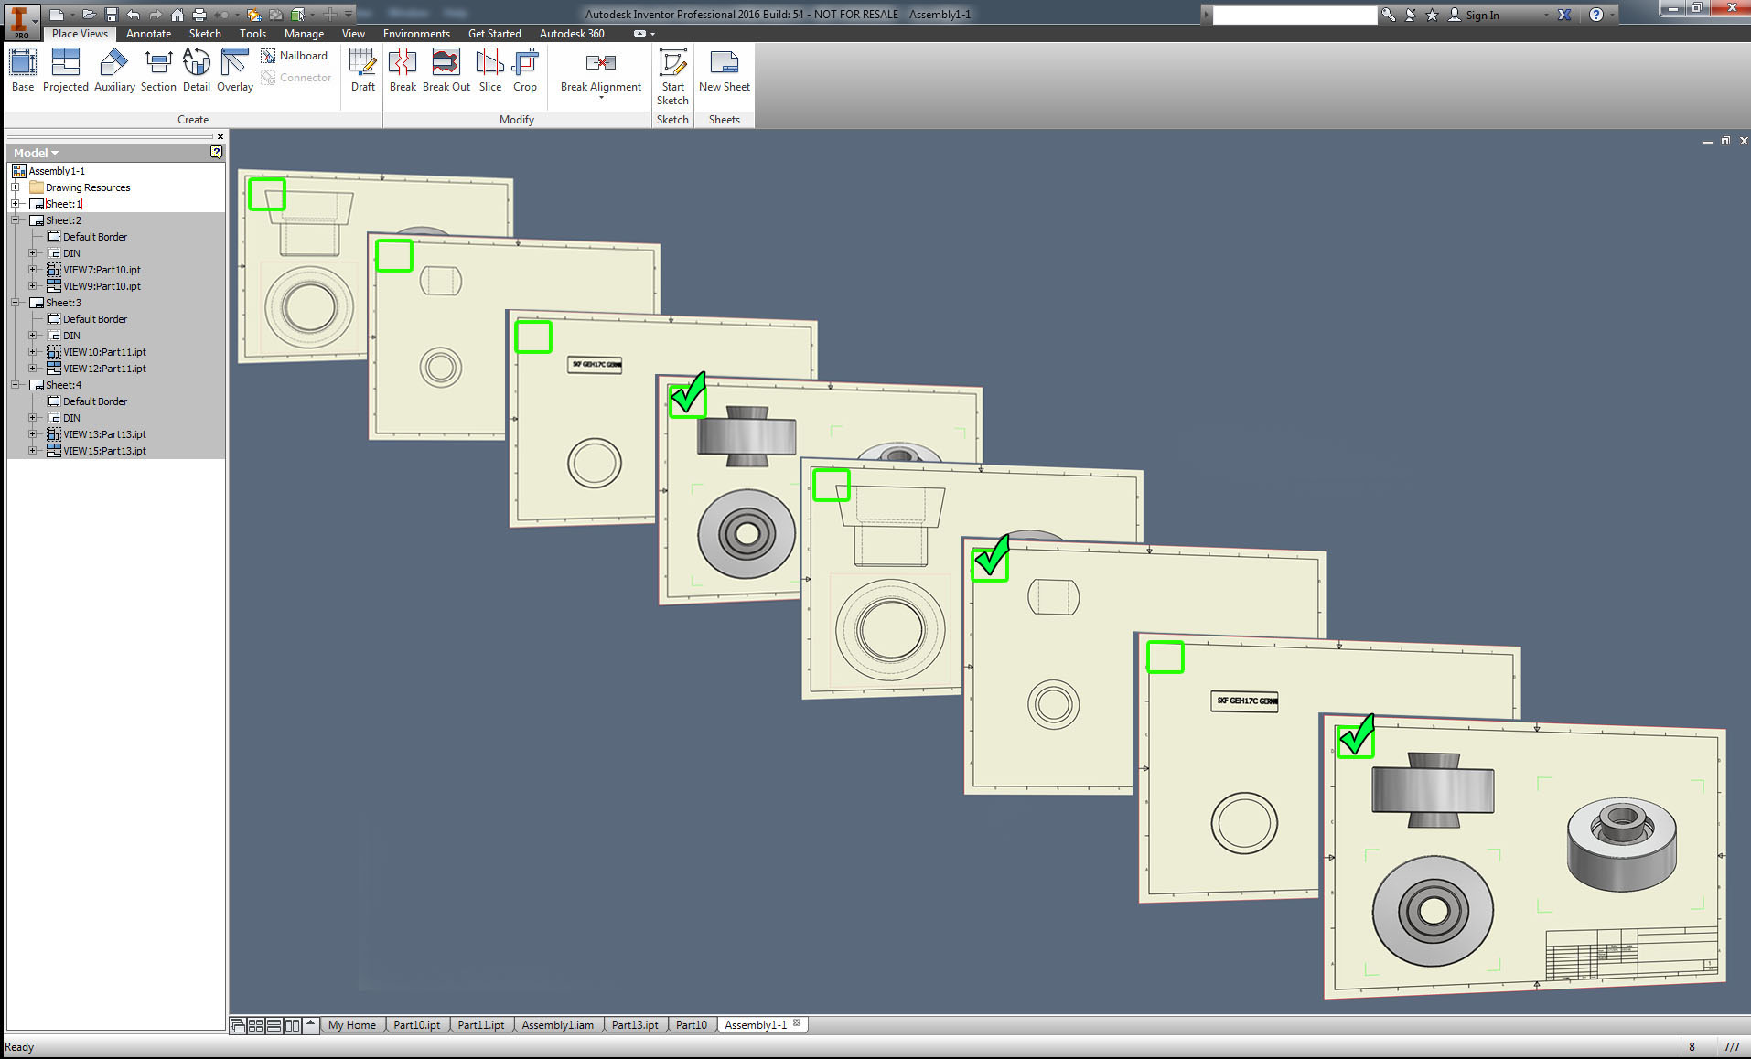Collapse the Sheet:2 node
1751x1059 pixels.
click(16, 219)
